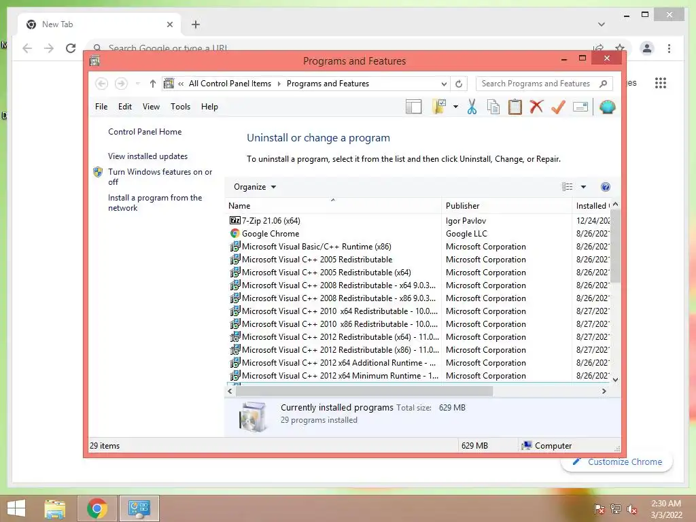
Task: Click Chrome profile avatar icon
Action: click(x=647, y=48)
